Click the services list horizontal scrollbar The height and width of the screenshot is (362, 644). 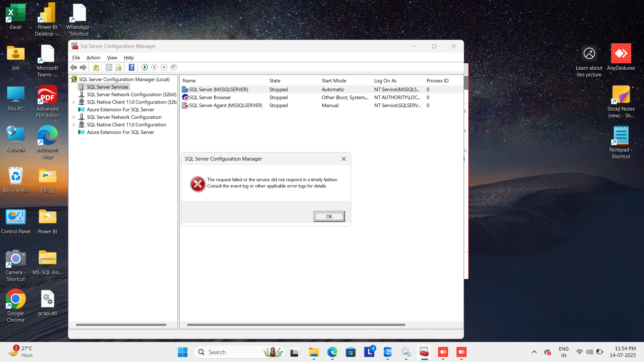(x=296, y=325)
